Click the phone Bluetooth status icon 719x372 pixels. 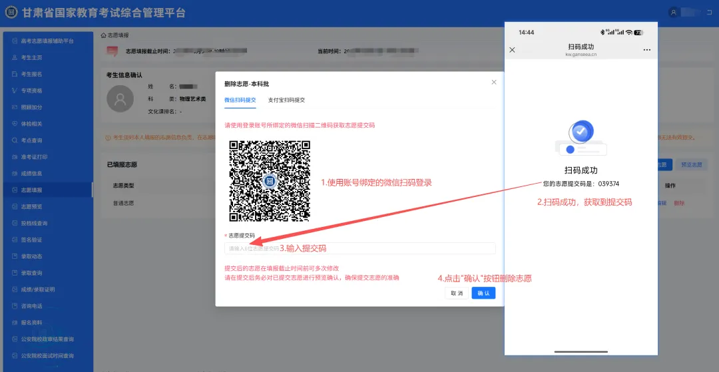[602, 33]
